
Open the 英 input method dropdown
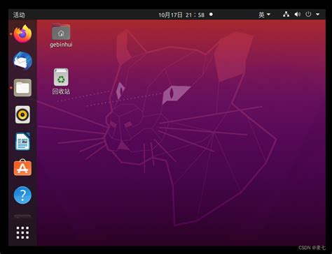[264, 15]
